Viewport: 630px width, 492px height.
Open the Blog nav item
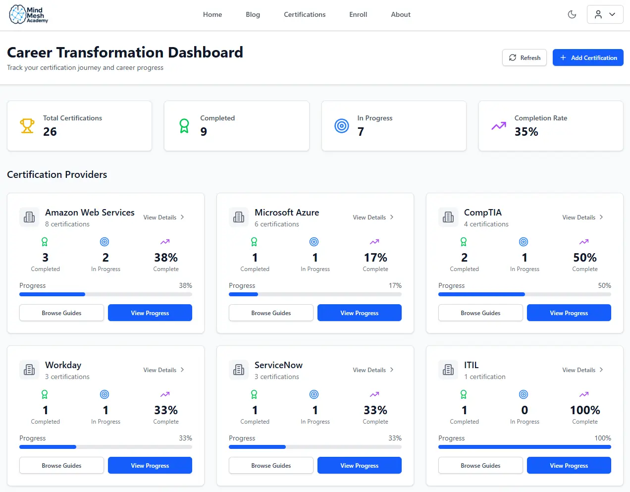tap(253, 14)
